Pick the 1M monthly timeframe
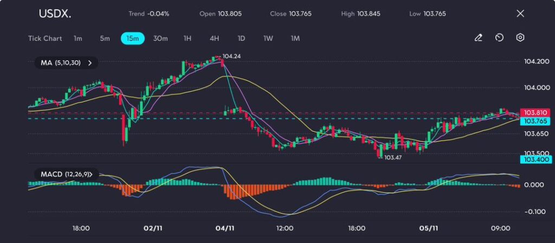Image resolution: width=555 pixels, height=243 pixels. point(295,39)
